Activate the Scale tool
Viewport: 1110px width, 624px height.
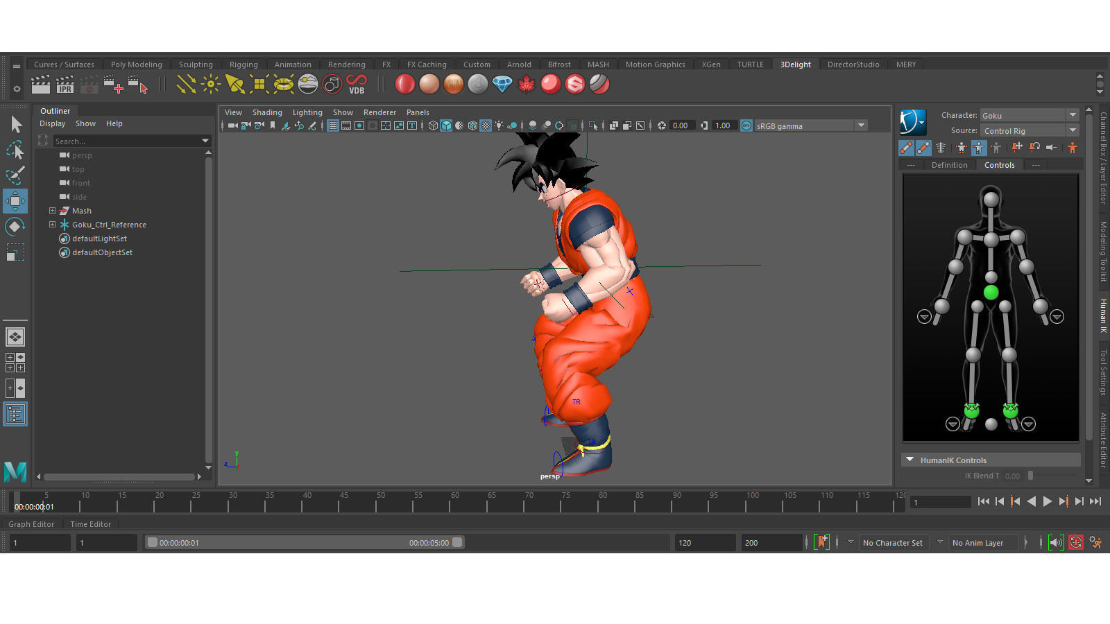click(15, 252)
